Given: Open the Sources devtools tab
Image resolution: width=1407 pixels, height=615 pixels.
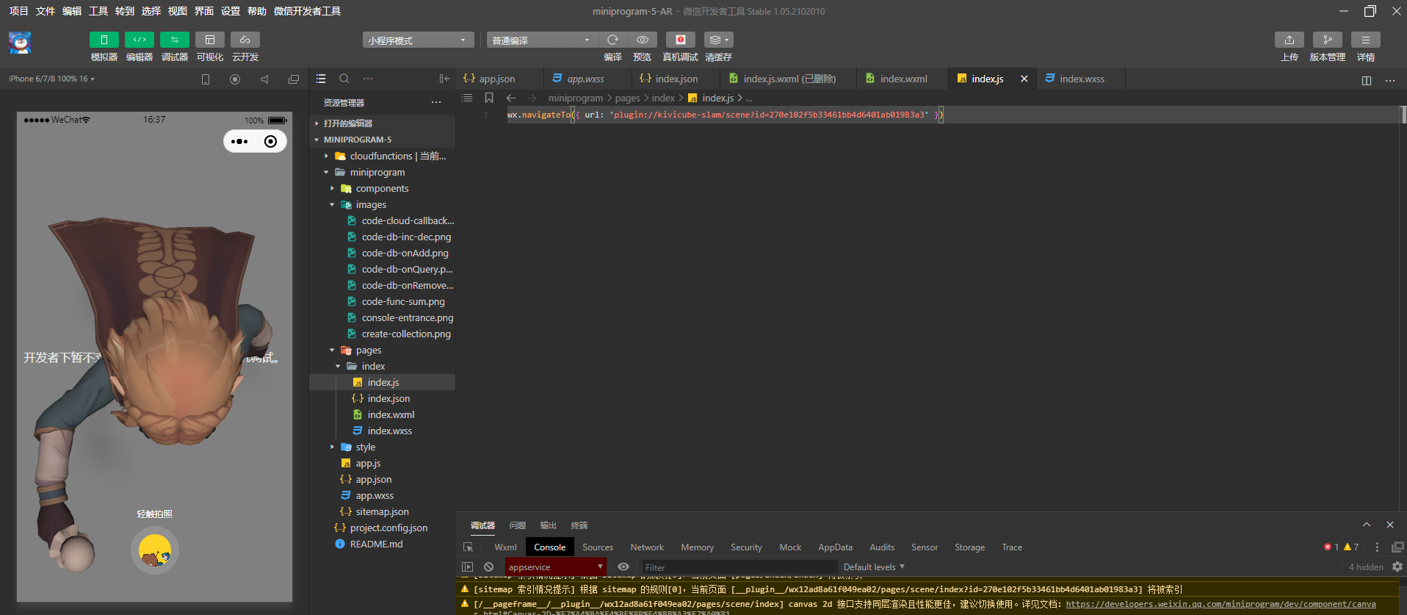Looking at the screenshot, I should pyautogui.click(x=598, y=547).
